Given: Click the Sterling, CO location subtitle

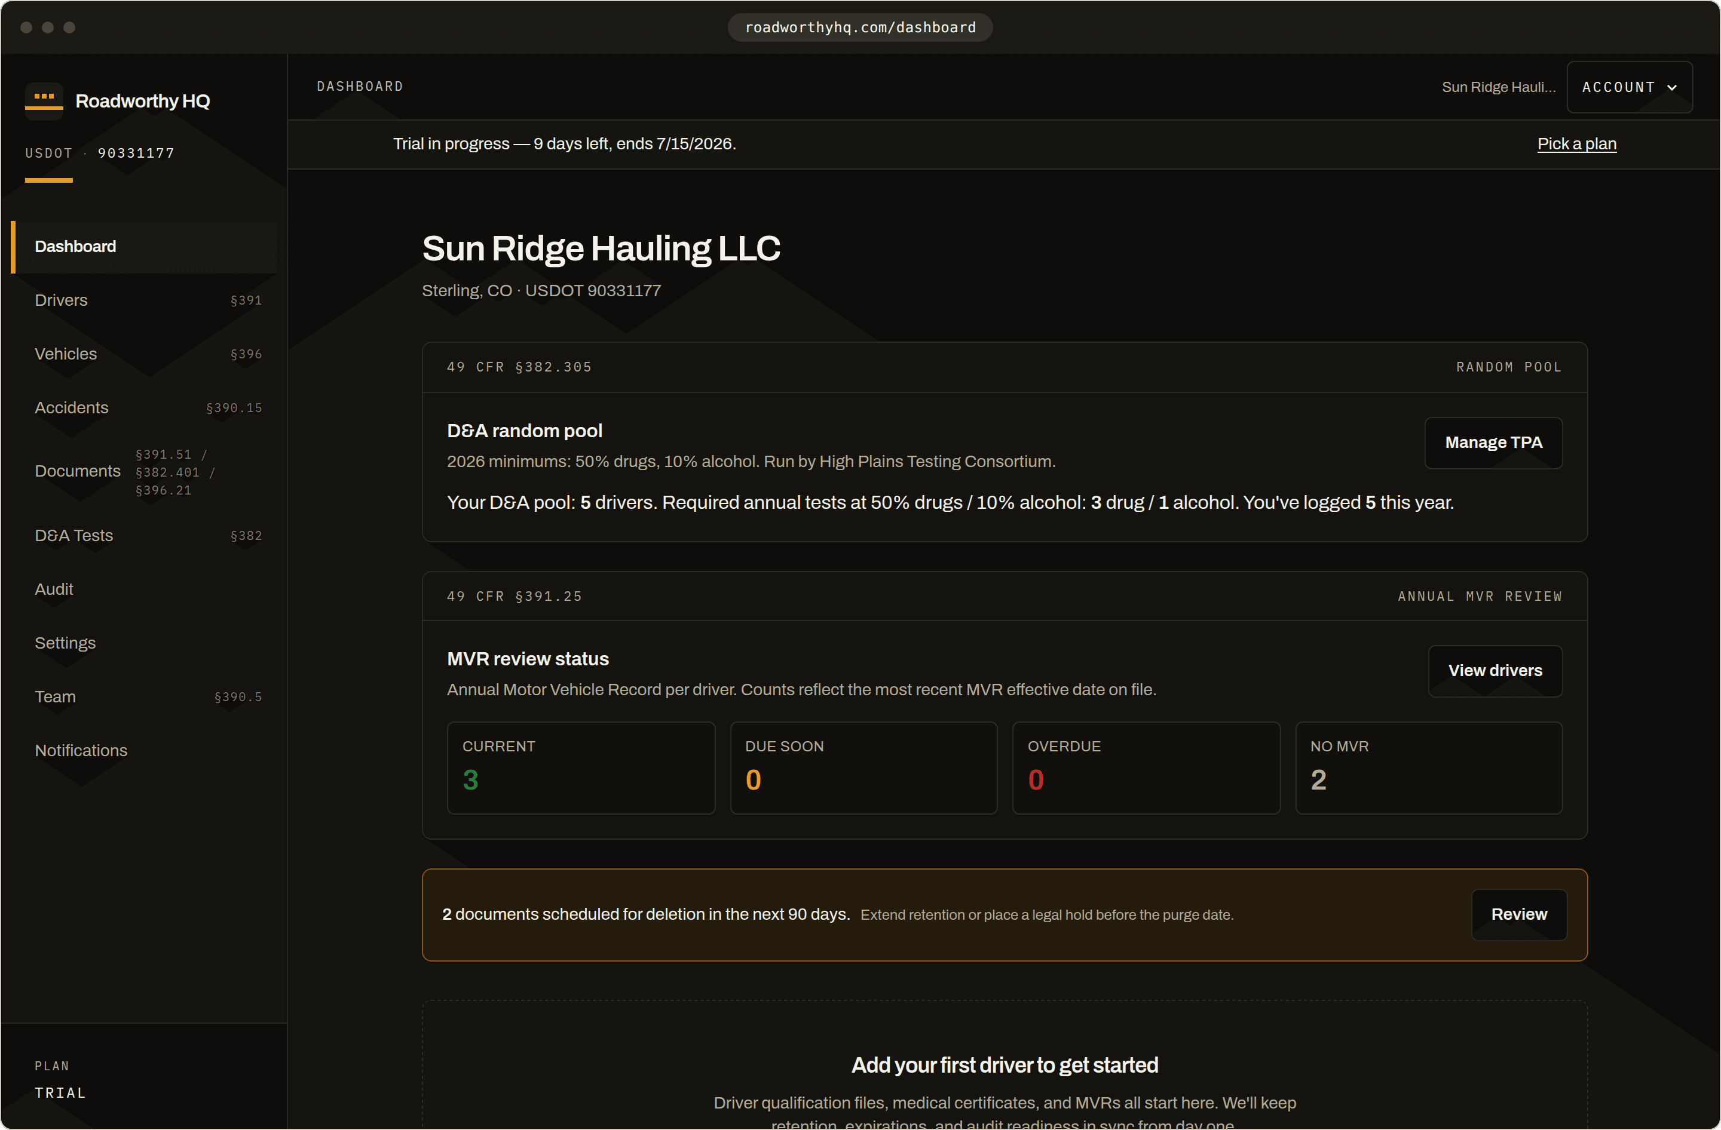Looking at the screenshot, I should click(x=541, y=291).
